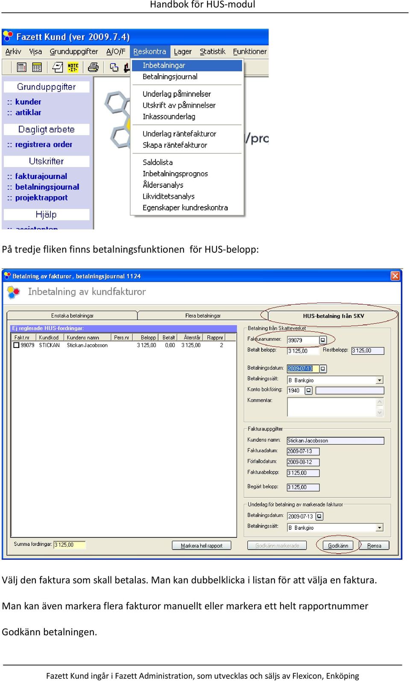The height and width of the screenshot is (681, 410).
Task: Click the Fazett Kund title bar logo
Action: coord(8,36)
